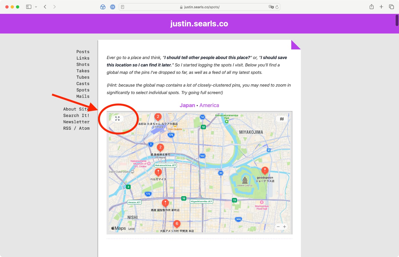Open the map type selector icon
This screenshot has height=257, width=399.
tap(282, 119)
